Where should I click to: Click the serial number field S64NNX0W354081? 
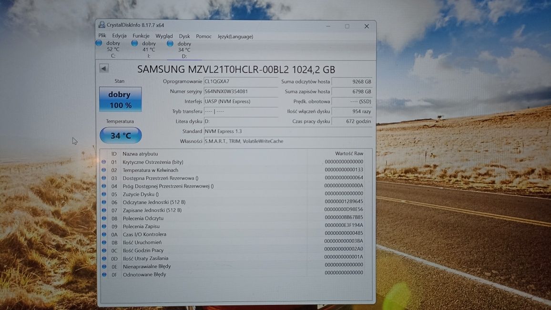tap(241, 91)
